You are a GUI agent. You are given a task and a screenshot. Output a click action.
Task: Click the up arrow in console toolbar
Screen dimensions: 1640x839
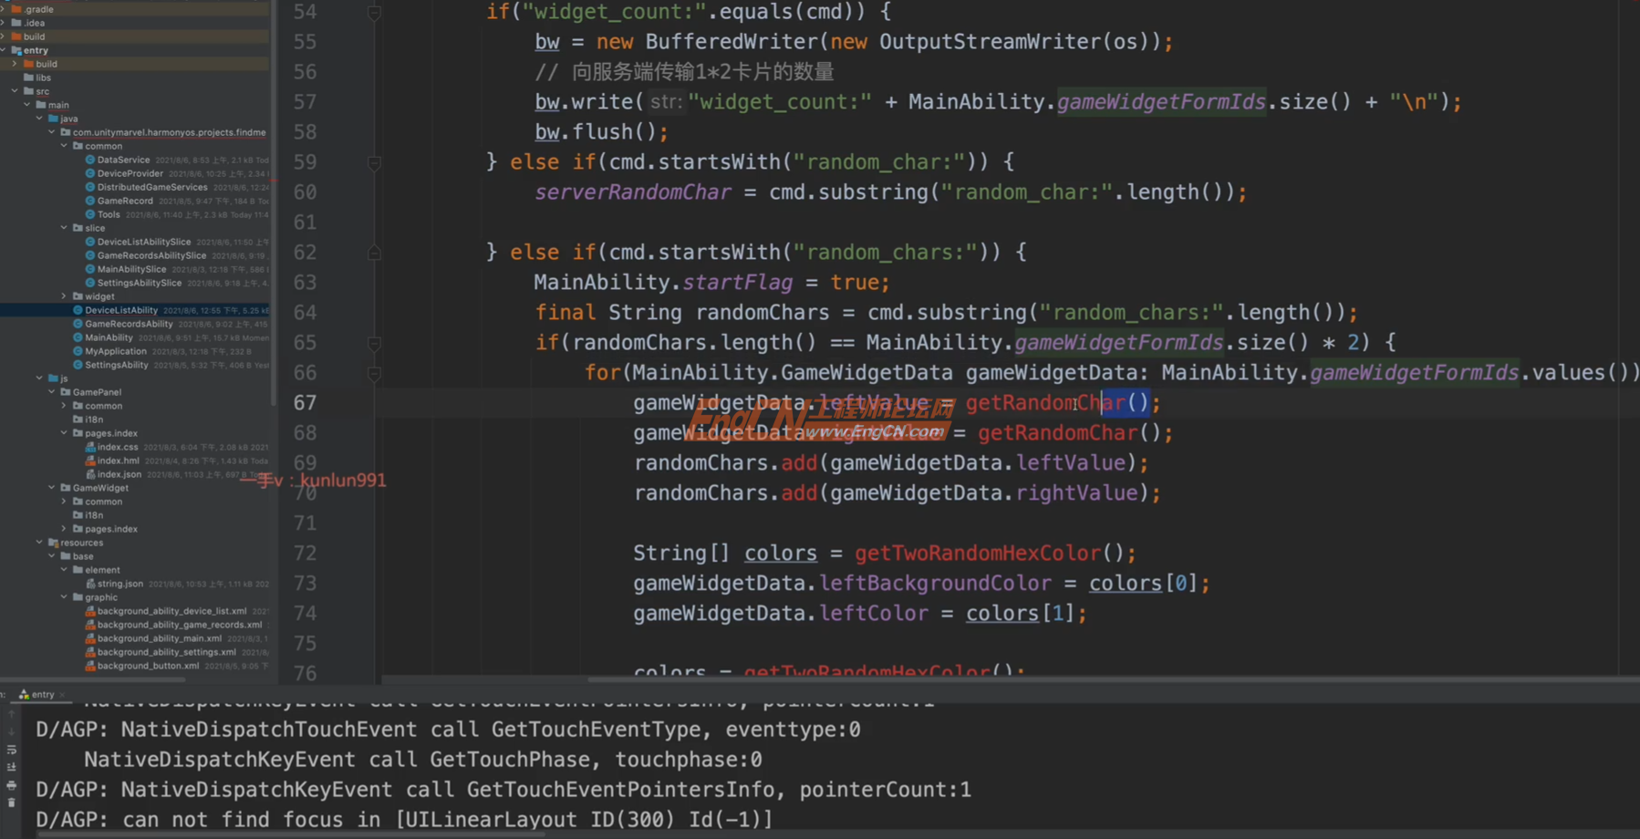coord(11,713)
